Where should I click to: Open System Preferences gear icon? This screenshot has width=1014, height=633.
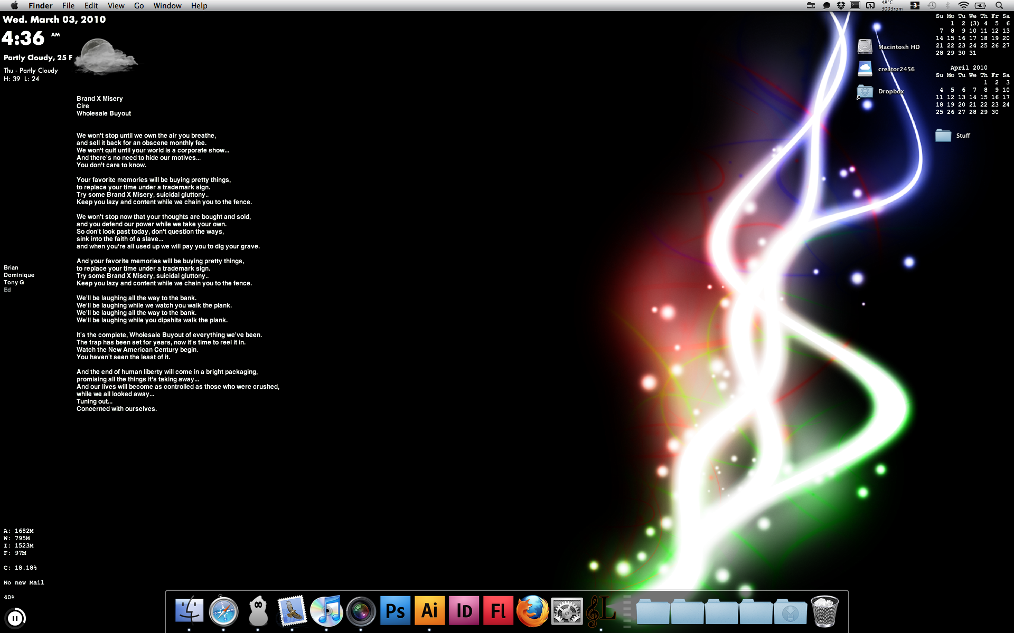coord(567,611)
